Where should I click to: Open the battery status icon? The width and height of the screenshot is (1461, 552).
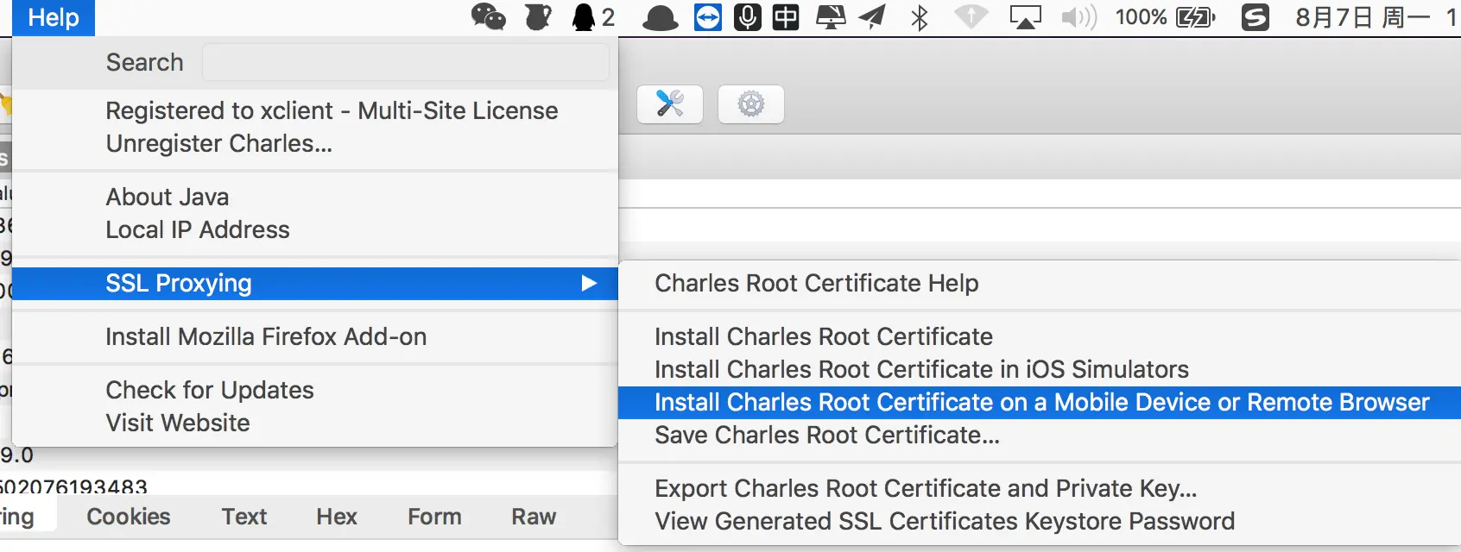pos(1196,17)
